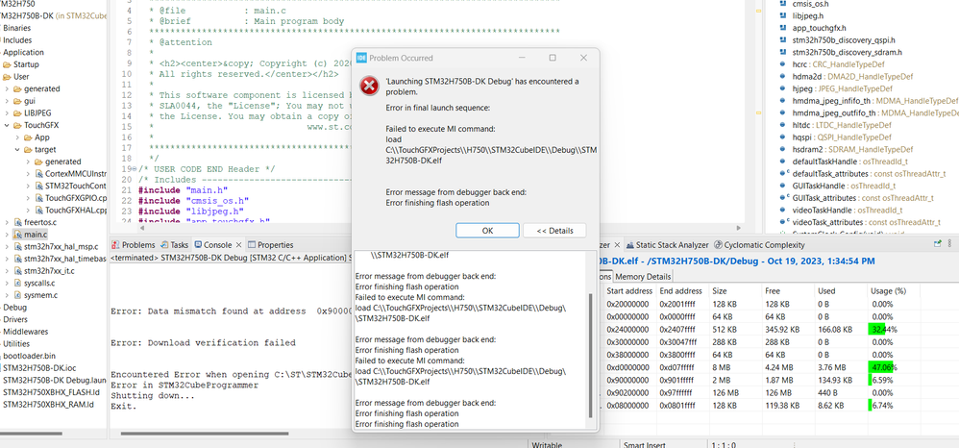Click the Writable status bar field
The width and height of the screenshot is (959, 448).
[547, 445]
